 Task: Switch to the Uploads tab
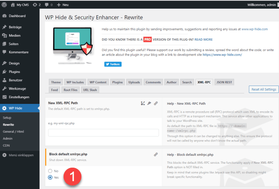point(134,82)
